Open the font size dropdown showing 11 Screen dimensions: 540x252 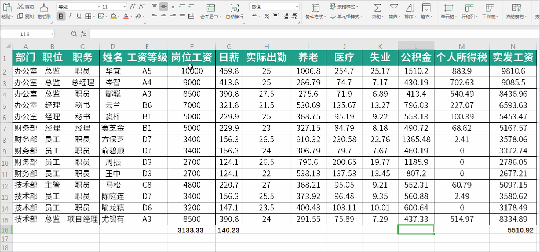[124, 7]
